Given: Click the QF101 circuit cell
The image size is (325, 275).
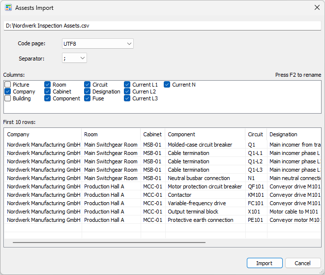Looking at the screenshot, I should tap(256, 186).
